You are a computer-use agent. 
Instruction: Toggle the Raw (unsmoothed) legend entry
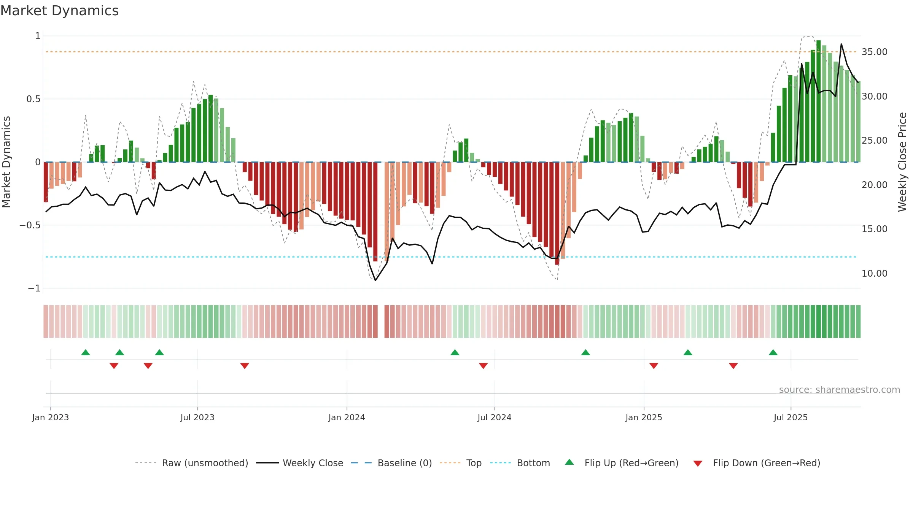pyautogui.click(x=192, y=463)
